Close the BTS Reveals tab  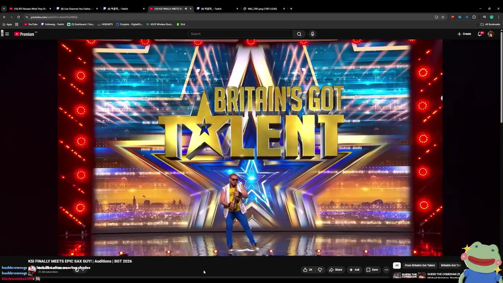click(x=50, y=9)
